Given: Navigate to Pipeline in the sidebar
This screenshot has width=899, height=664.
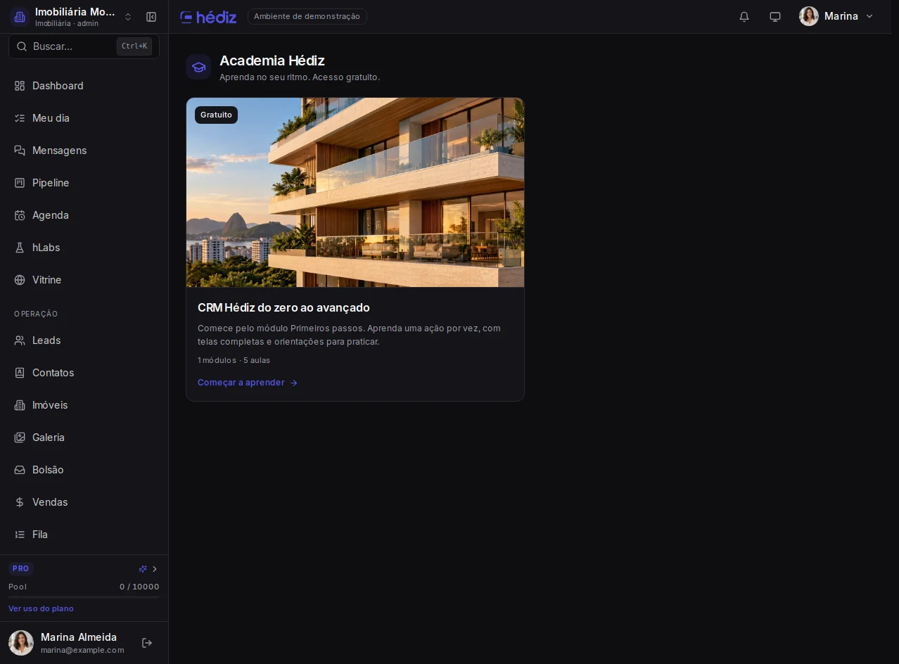Looking at the screenshot, I should tap(84, 183).
